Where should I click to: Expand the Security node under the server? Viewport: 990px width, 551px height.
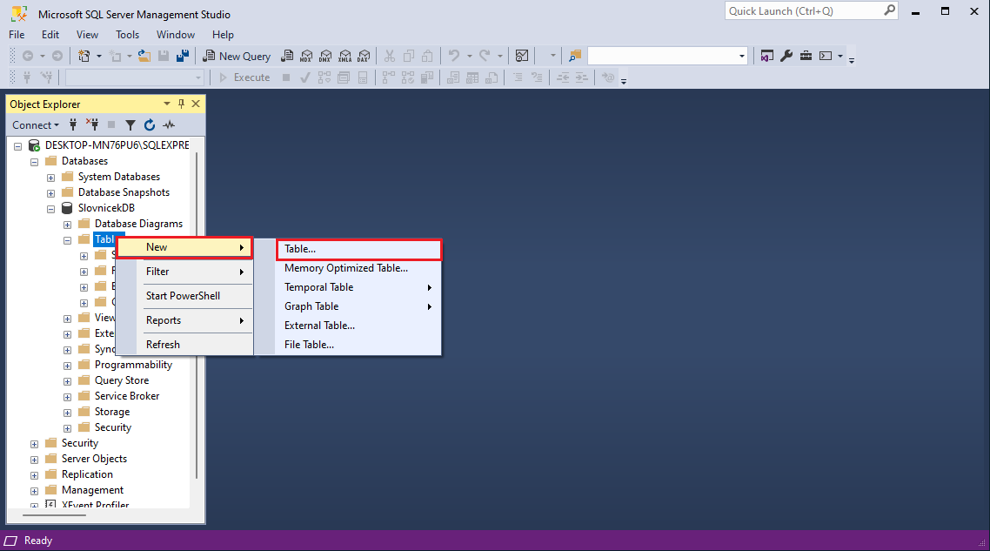[34, 443]
